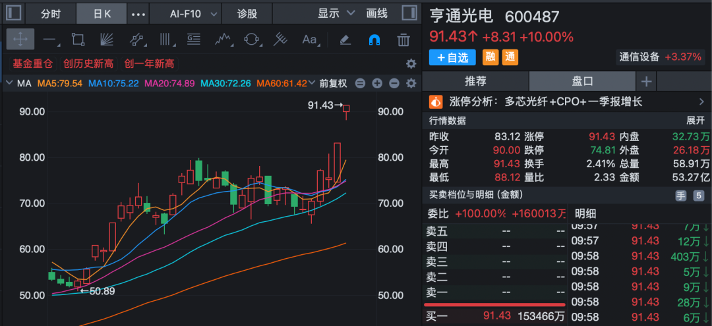Select the straight line drawing tool
Image resolution: width=712 pixels, height=326 pixels.
click(51, 40)
